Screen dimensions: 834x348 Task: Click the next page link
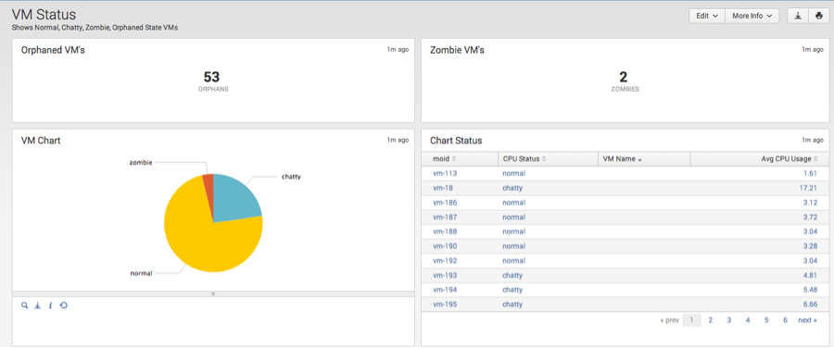coord(807,320)
